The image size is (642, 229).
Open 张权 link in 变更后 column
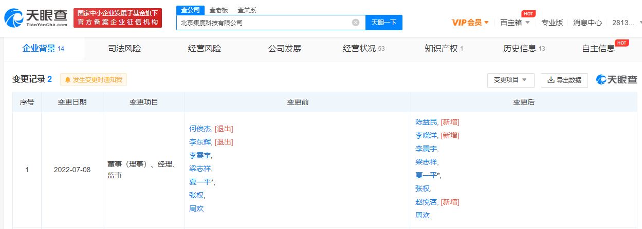(x=423, y=189)
